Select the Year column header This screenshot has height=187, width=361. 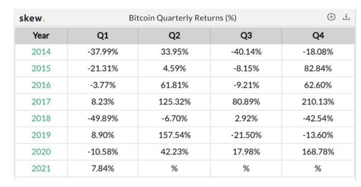click(x=41, y=36)
